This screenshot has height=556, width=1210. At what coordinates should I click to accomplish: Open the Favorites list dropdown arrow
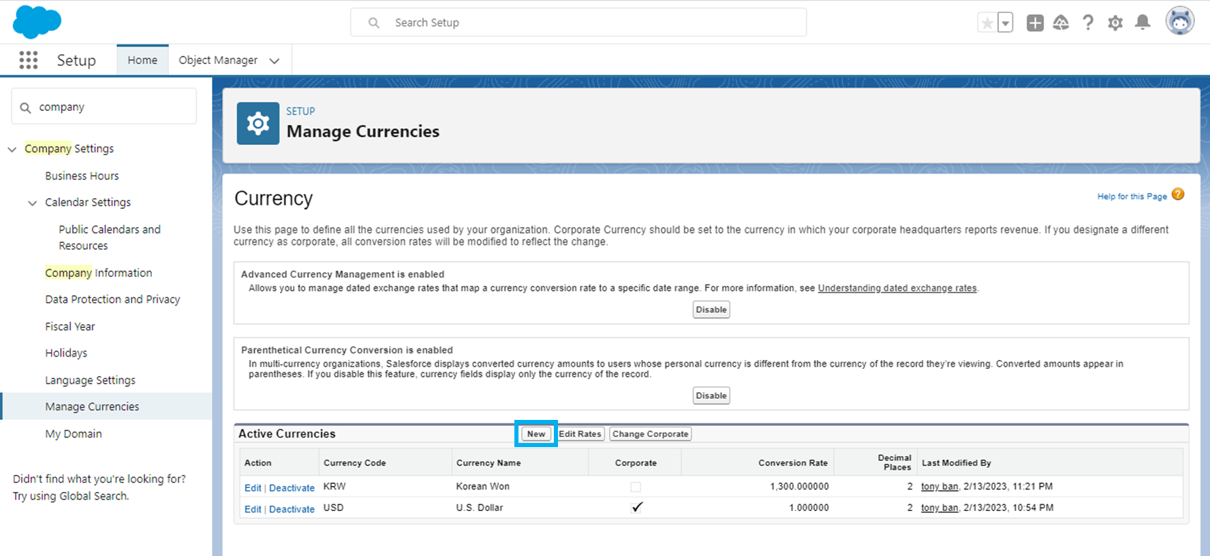tap(1005, 23)
